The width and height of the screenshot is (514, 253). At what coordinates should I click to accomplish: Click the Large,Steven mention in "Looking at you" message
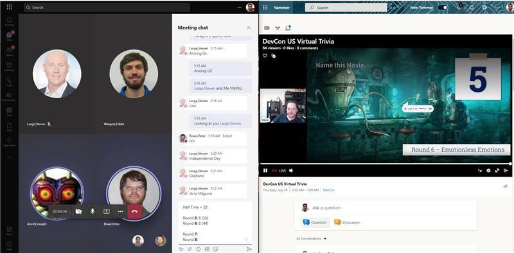click(230, 123)
